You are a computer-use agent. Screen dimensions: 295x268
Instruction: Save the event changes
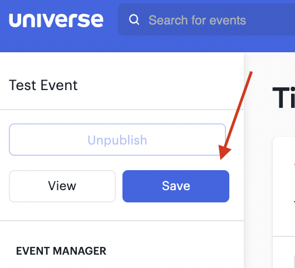pyautogui.click(x=176, y=186)
